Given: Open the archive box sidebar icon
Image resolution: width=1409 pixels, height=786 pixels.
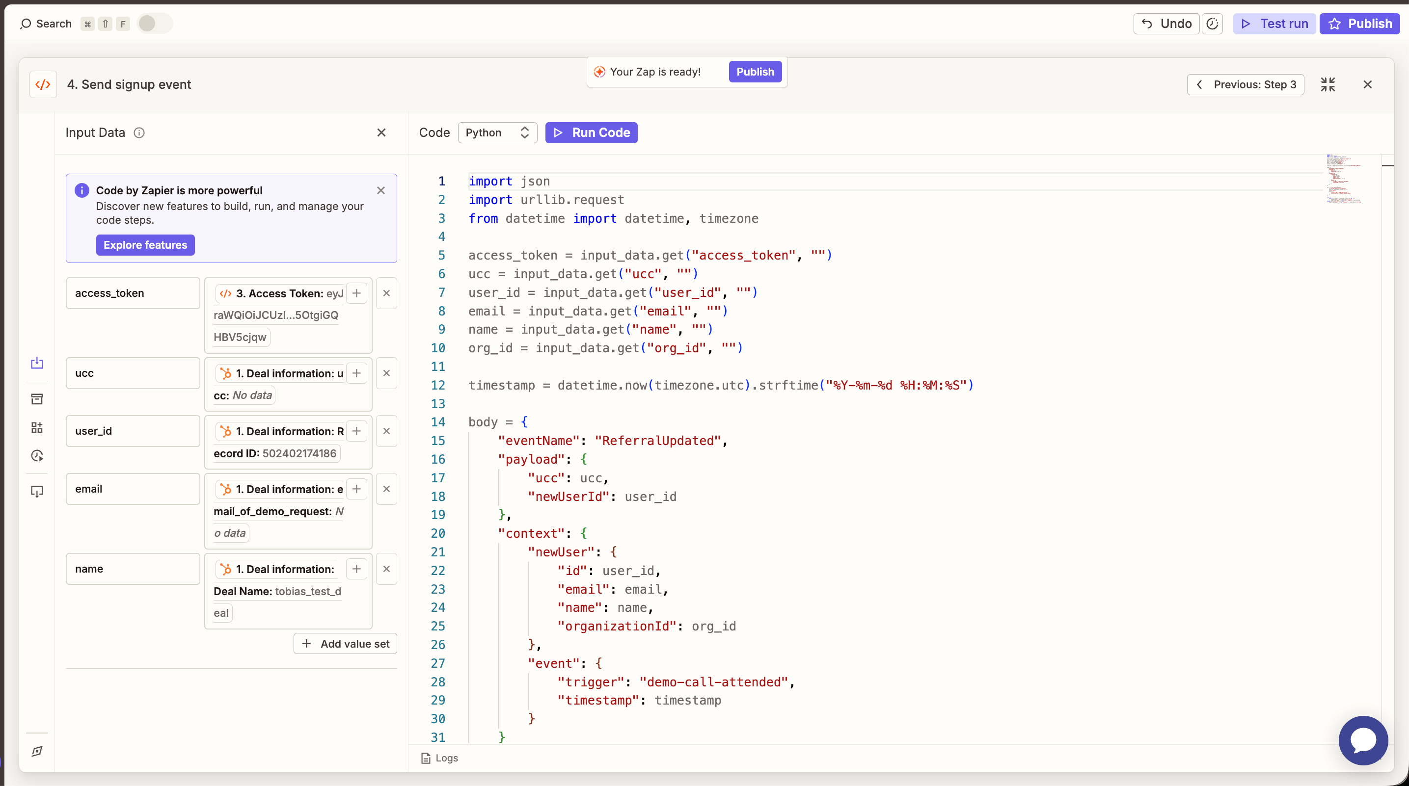Looking at the screenshot, I should point(37,399).
